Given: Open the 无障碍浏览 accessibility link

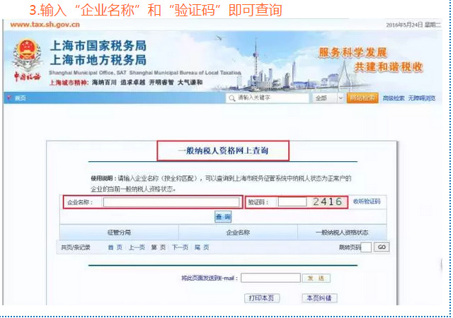Looking at the screenshot, I should point(422,98).
